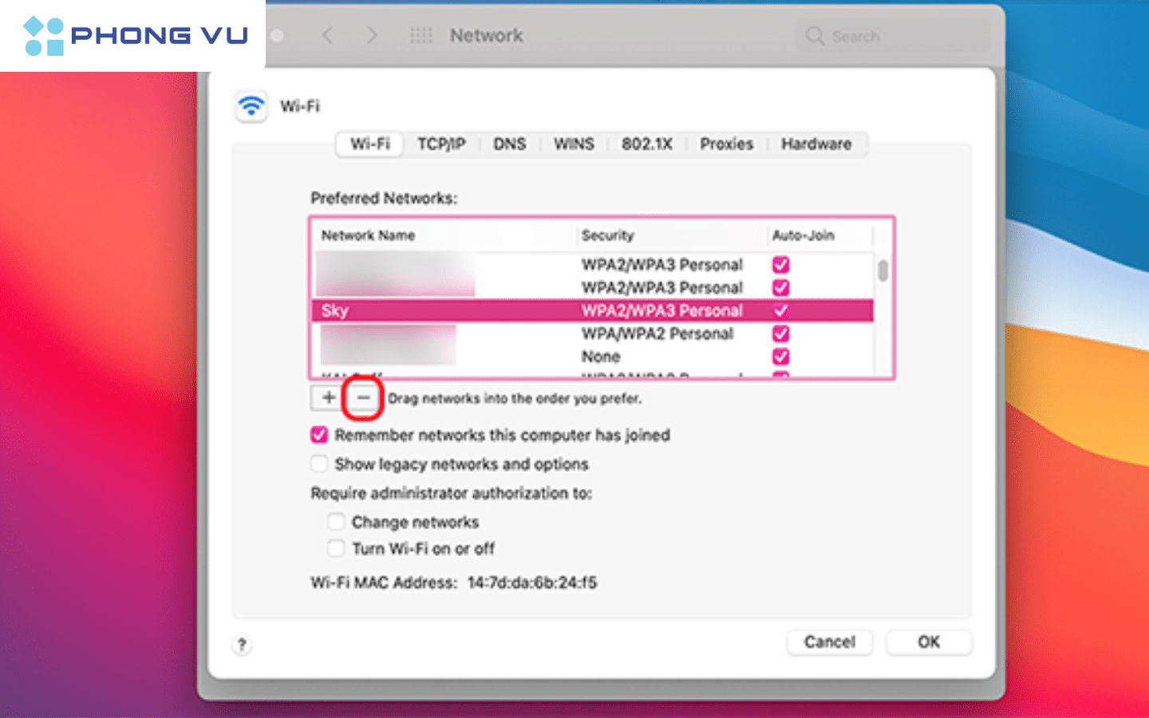Enable Show legacy networks and options
This screenshot has width=1149, height=718.
(319, 464)
